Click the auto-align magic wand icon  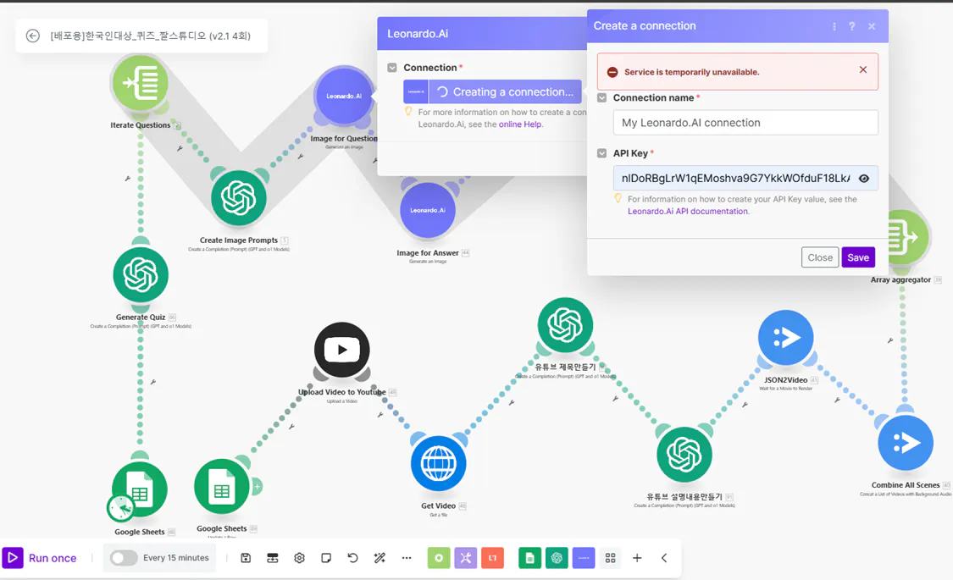tap(380, 557)
